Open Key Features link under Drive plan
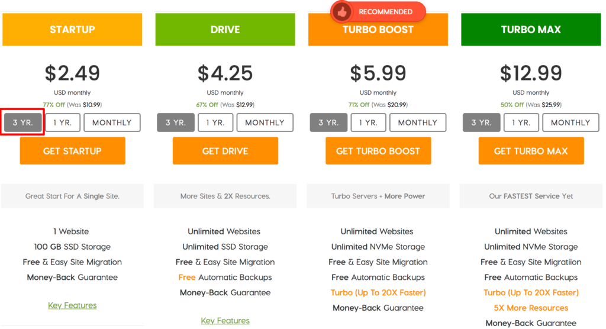The image size is (606, 329). 225,321
